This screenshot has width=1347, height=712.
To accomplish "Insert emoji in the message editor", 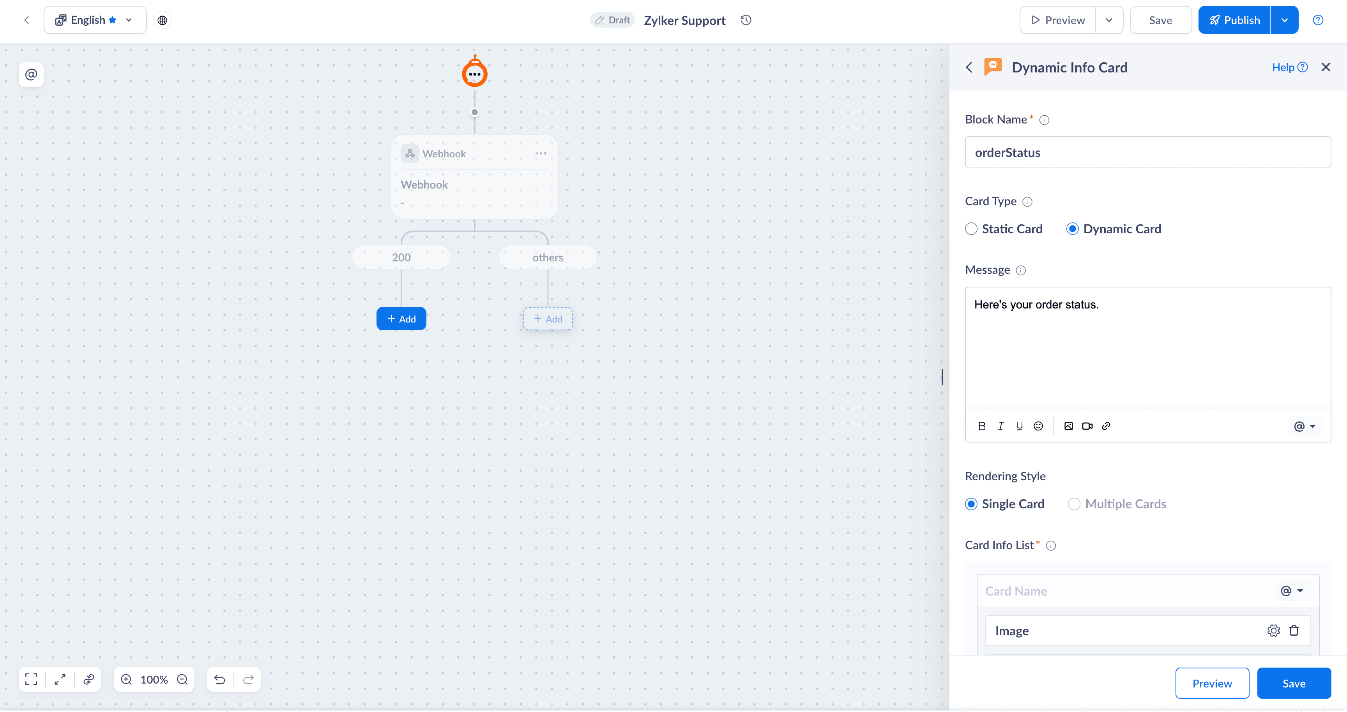I will (x=1038, y=426).
